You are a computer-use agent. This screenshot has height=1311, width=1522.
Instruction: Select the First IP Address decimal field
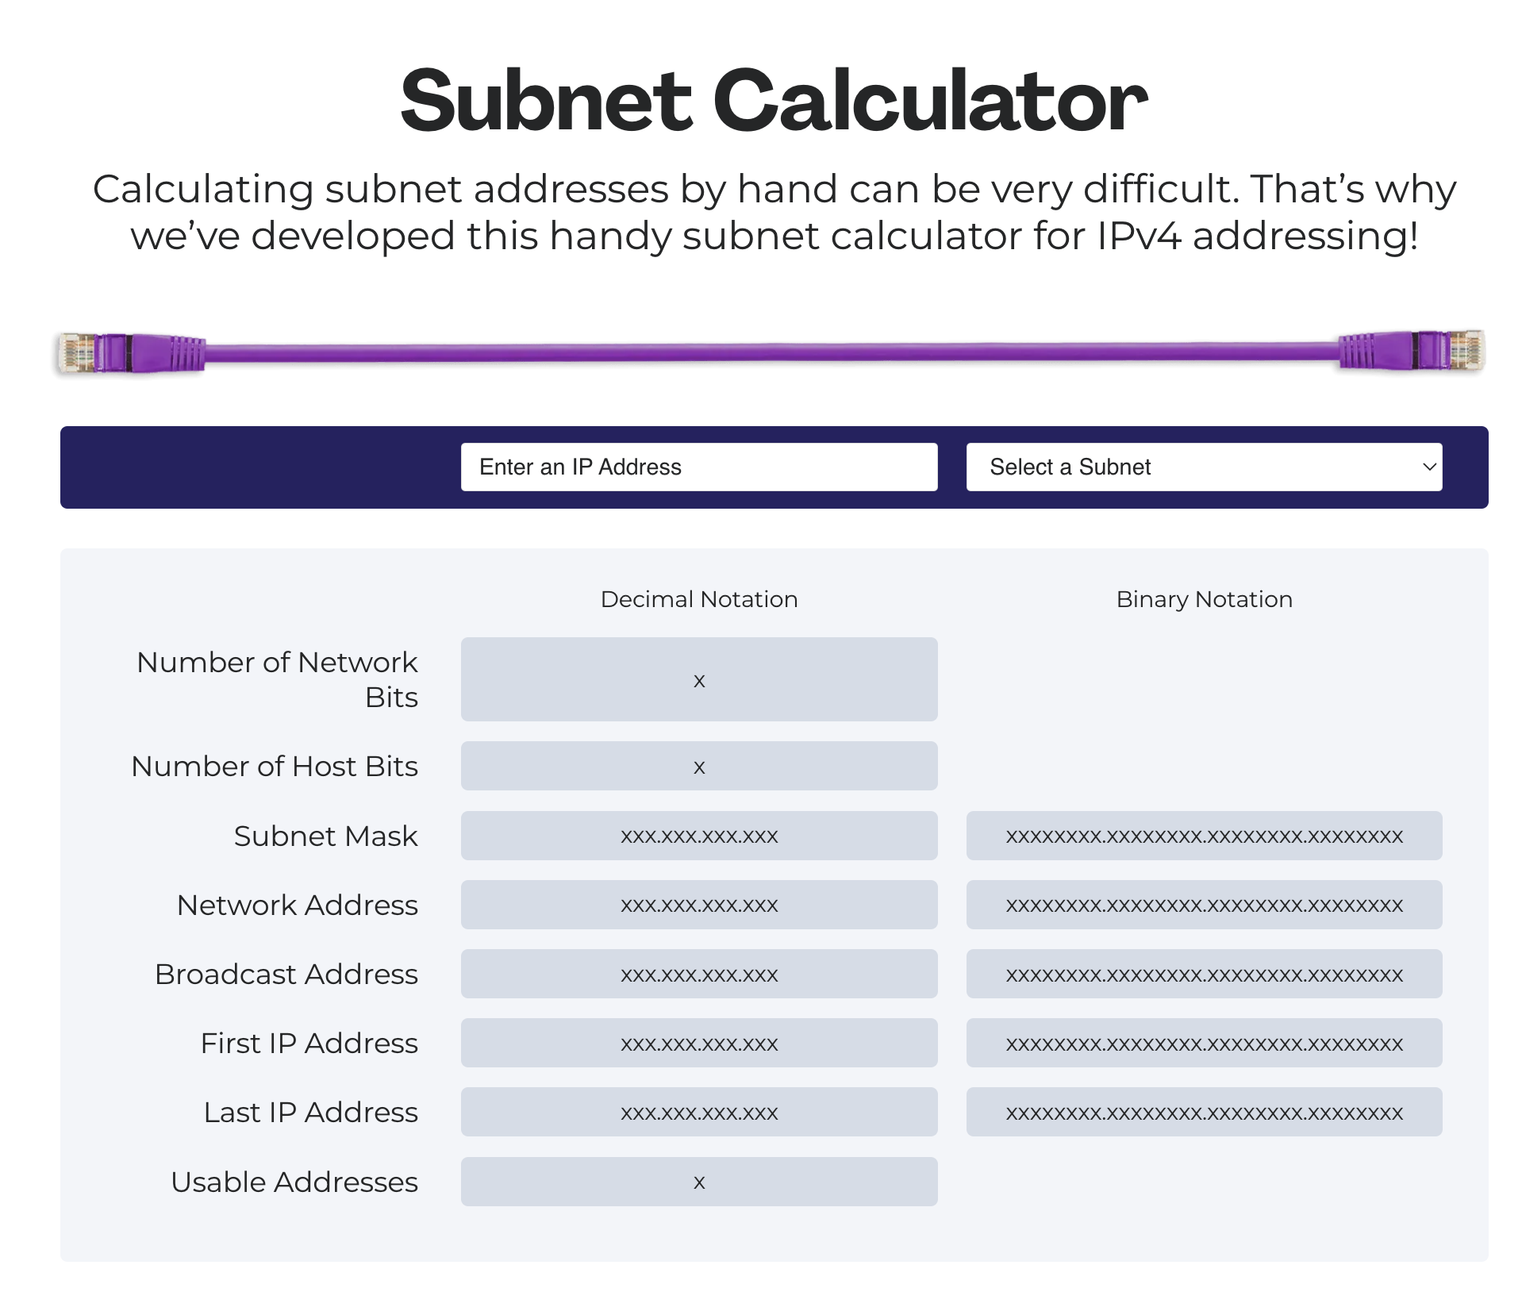[x=698, y=1043]
